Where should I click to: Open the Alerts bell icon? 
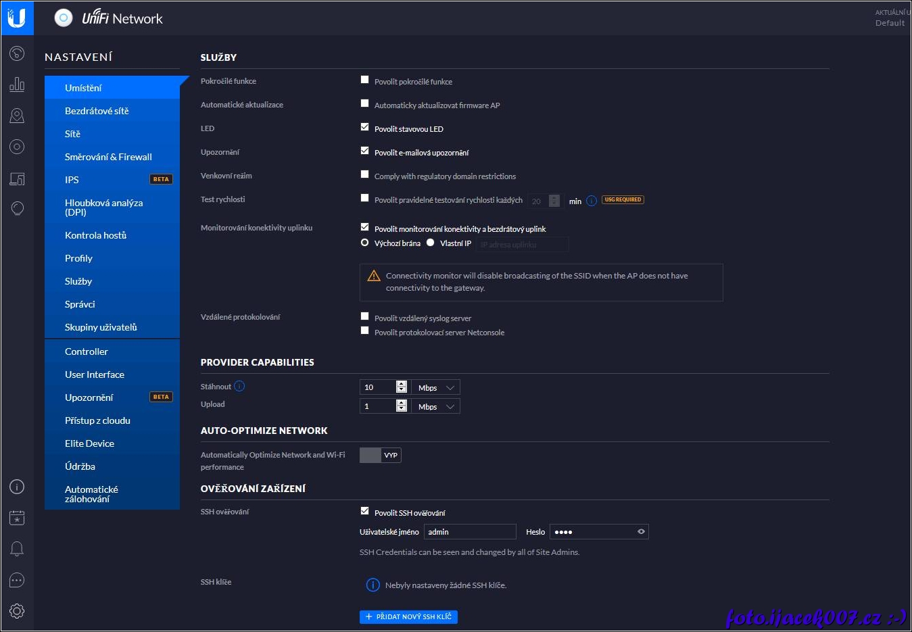[x=17, y=549]
